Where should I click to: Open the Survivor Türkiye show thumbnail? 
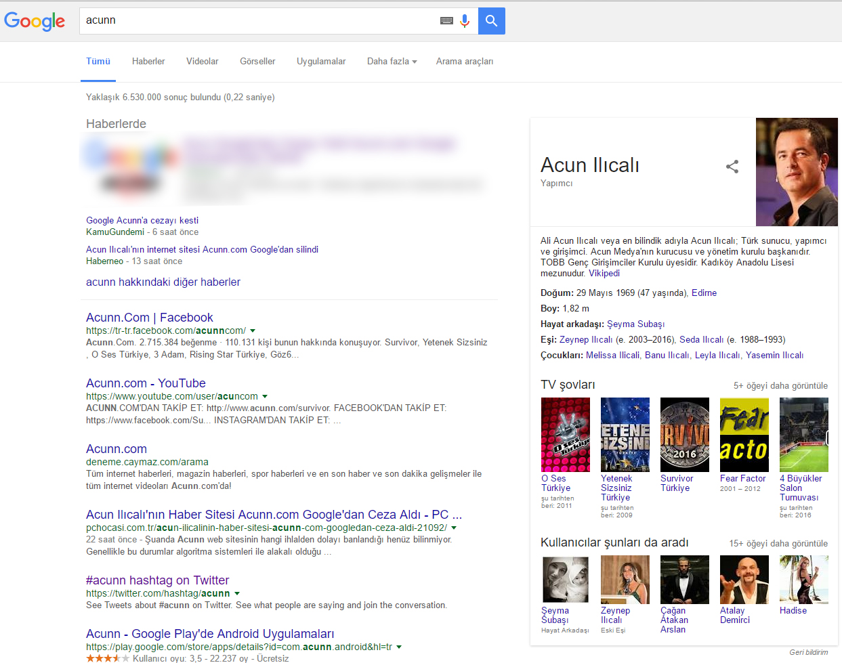tap(684, 434)
